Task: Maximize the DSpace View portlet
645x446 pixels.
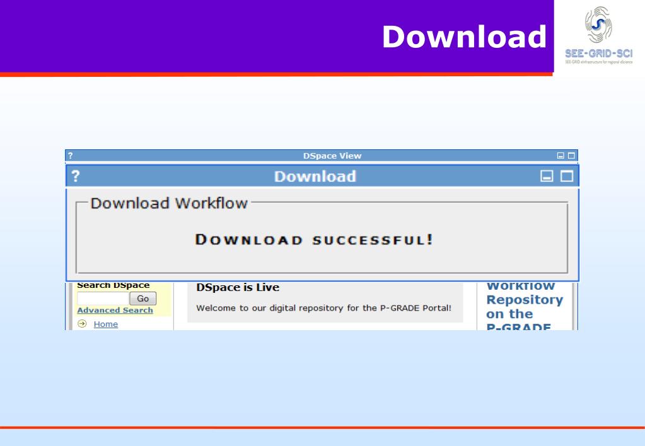Action: tap(571, 156)
